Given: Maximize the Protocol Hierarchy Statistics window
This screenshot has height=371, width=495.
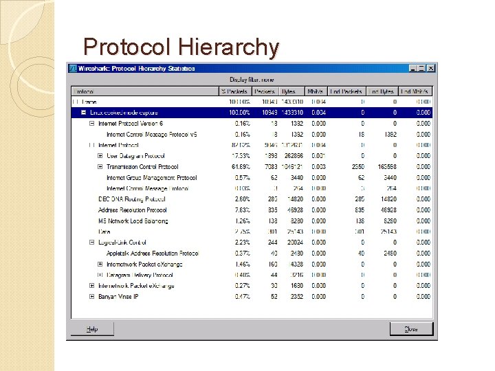Looking at the screenshot, I should tap(421, 69).
